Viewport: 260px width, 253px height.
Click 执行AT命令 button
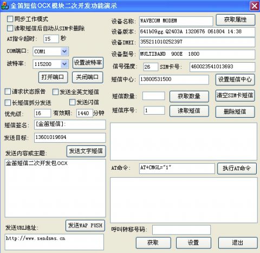click(x=237, y=169)
